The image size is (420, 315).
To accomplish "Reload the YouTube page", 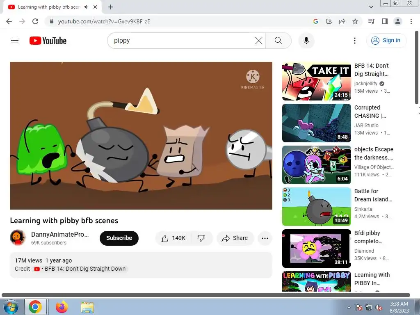I will click(35, 21).
